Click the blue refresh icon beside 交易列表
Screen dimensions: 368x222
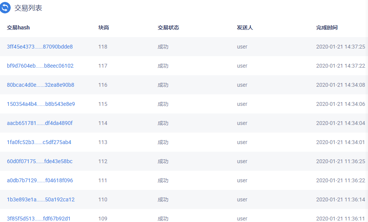click(5, 8)
